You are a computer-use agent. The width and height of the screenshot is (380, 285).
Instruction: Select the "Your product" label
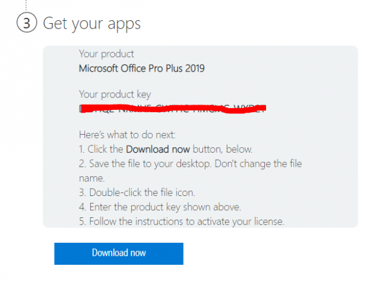click(106, 54)
